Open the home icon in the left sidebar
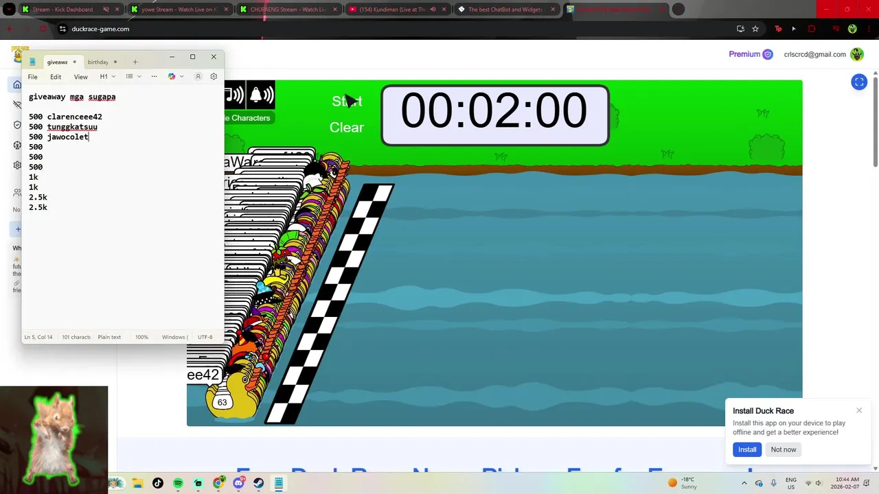 click(17, 85)
